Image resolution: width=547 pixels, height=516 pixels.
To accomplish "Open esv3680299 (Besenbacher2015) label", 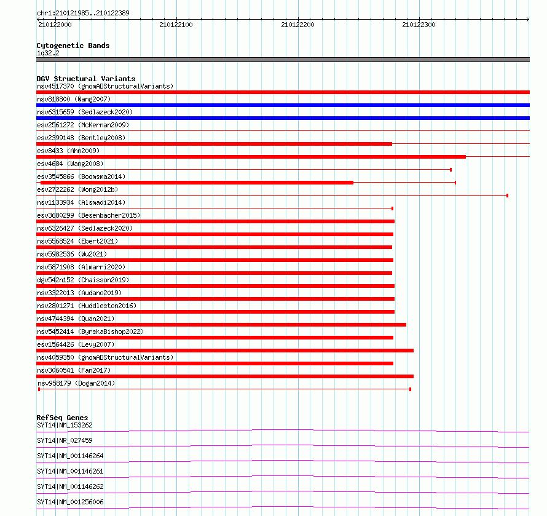I will [89, 215].
